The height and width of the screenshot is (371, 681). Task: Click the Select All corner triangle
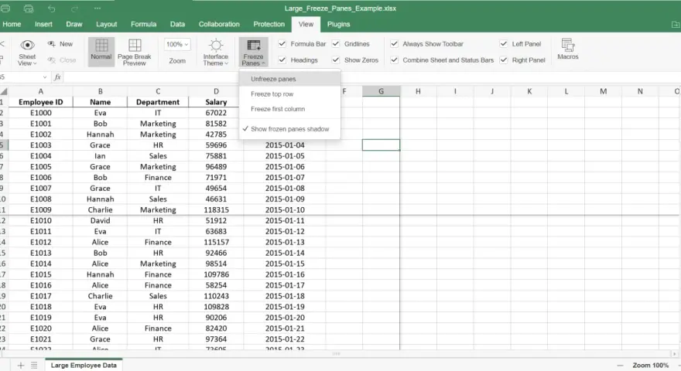[x=4, y=91]
